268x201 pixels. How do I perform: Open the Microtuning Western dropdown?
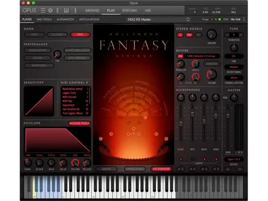coord(234,67)
